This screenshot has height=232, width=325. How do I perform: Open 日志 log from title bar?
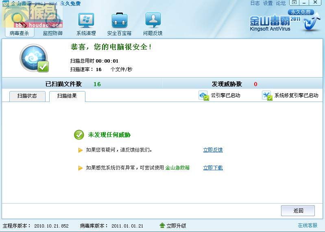[x=255, y=3]
